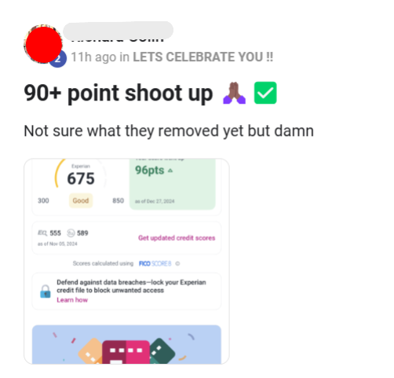Click the Good rating badge
Screen dimensions: 394x378
81,200
